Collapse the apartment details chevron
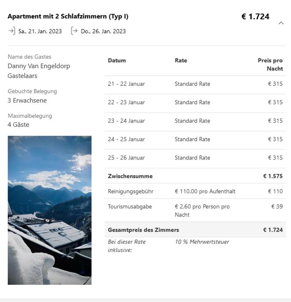This screenshot has height=302, width=291. pos(281,23)
